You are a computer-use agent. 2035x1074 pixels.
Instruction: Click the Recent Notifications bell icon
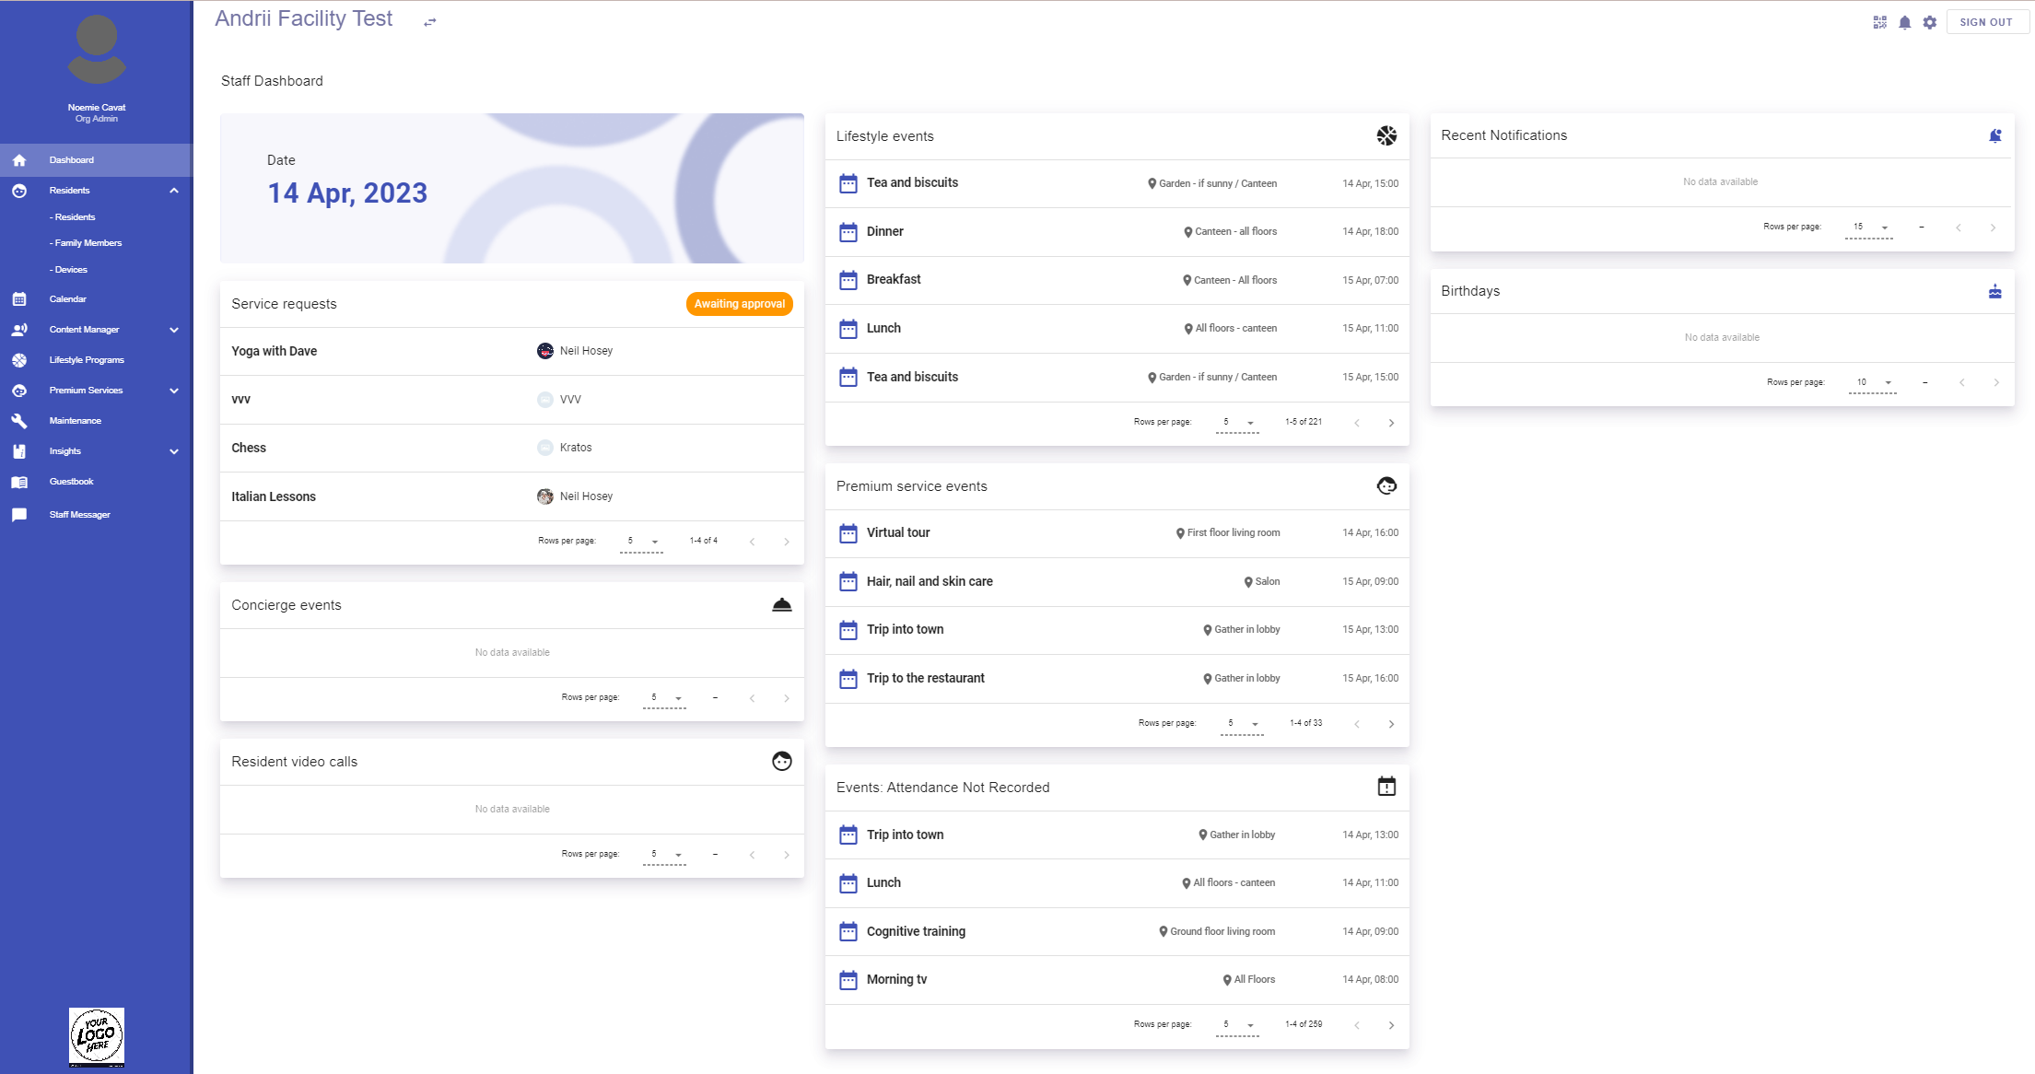pyautogui.click(x=1994, y=135)
